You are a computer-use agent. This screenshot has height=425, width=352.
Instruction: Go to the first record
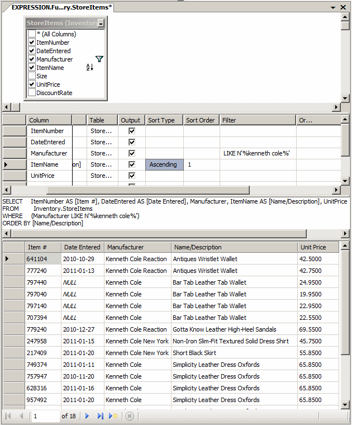8,416
